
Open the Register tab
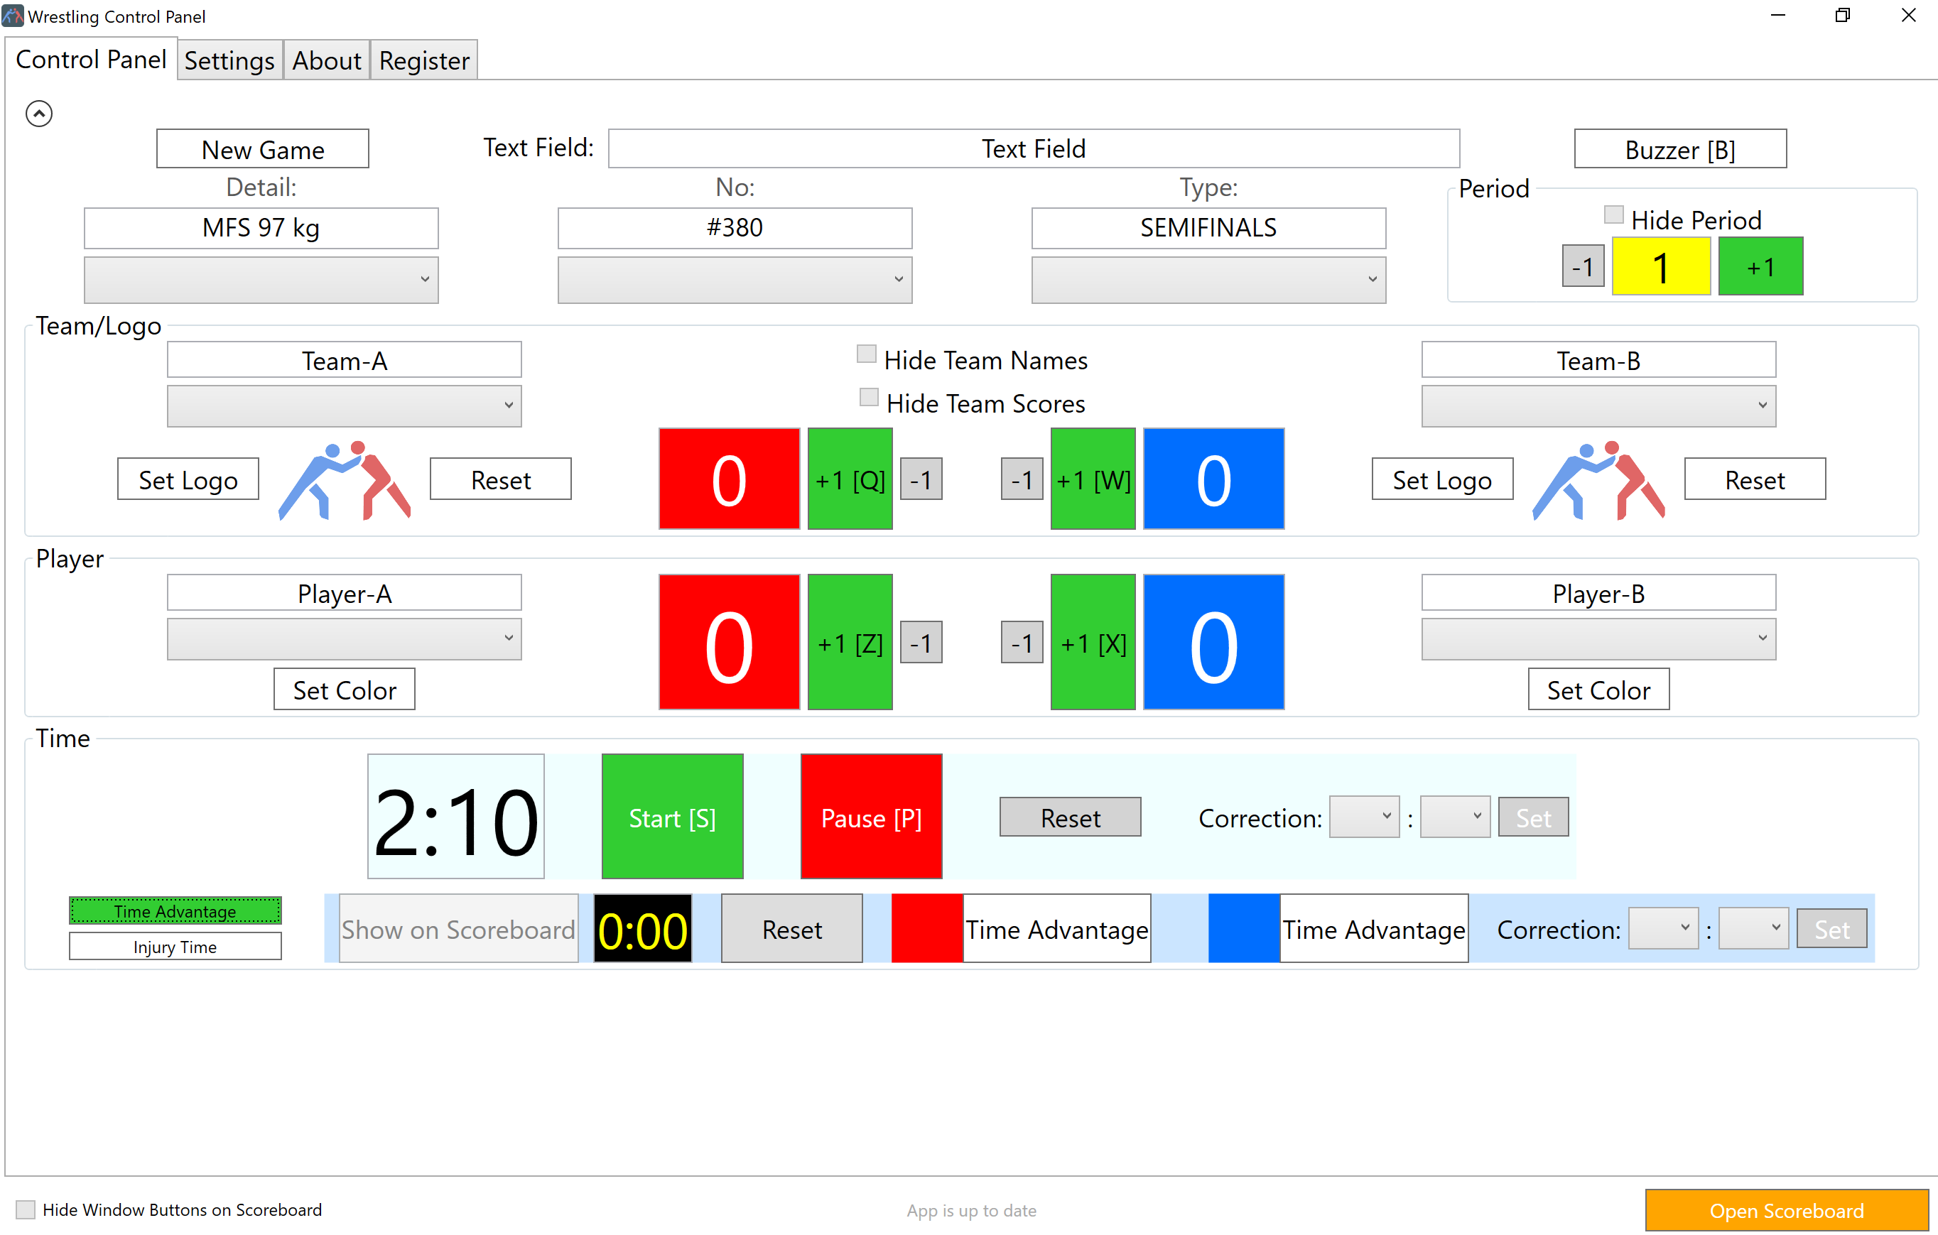pos(424,60)
